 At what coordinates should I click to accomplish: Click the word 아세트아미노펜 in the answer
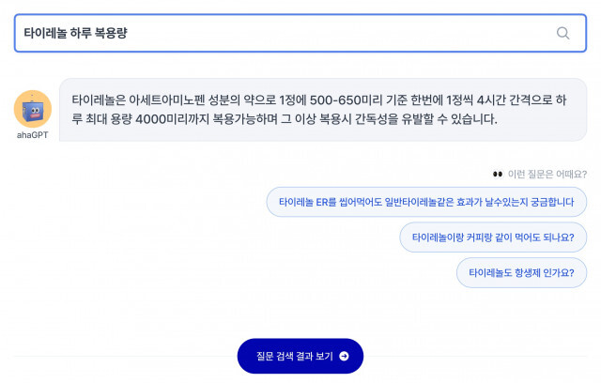167,100
